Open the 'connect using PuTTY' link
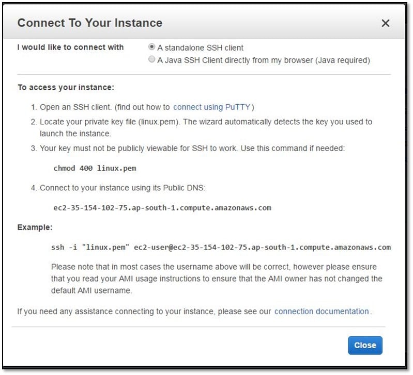The height and width of the screenshot is (375, 413). tap(212, 107)
